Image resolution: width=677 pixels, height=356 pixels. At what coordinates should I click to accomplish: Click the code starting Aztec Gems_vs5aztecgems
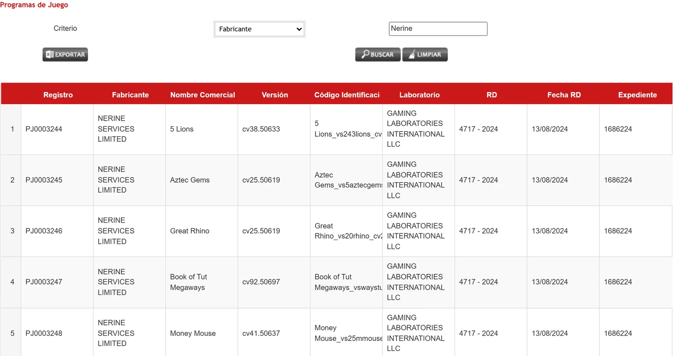point(348,180)
